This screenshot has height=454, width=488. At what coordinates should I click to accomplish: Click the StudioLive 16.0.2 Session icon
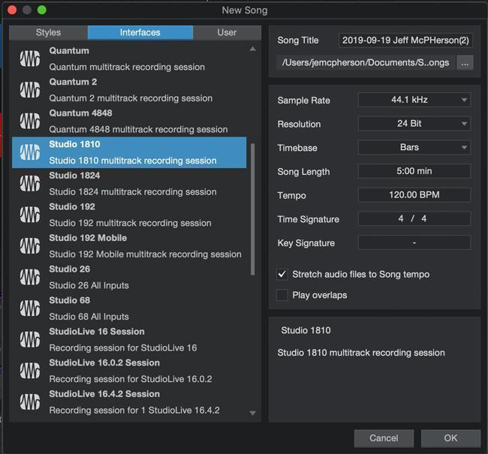click(x=30, y=371)
